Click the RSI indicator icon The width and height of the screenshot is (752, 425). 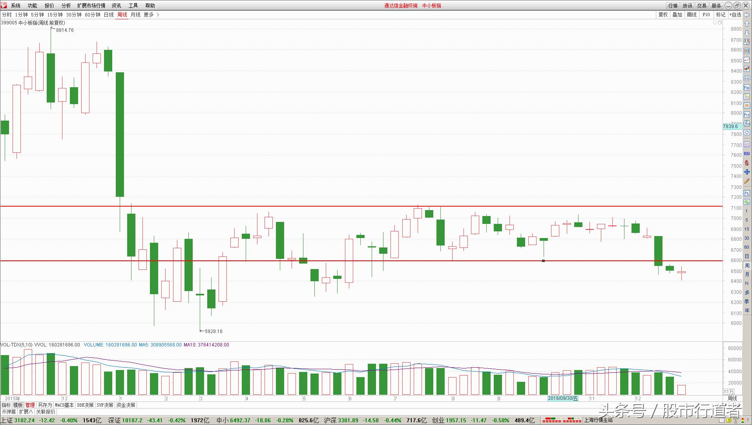pyautogui.click(x=747, y=154)
